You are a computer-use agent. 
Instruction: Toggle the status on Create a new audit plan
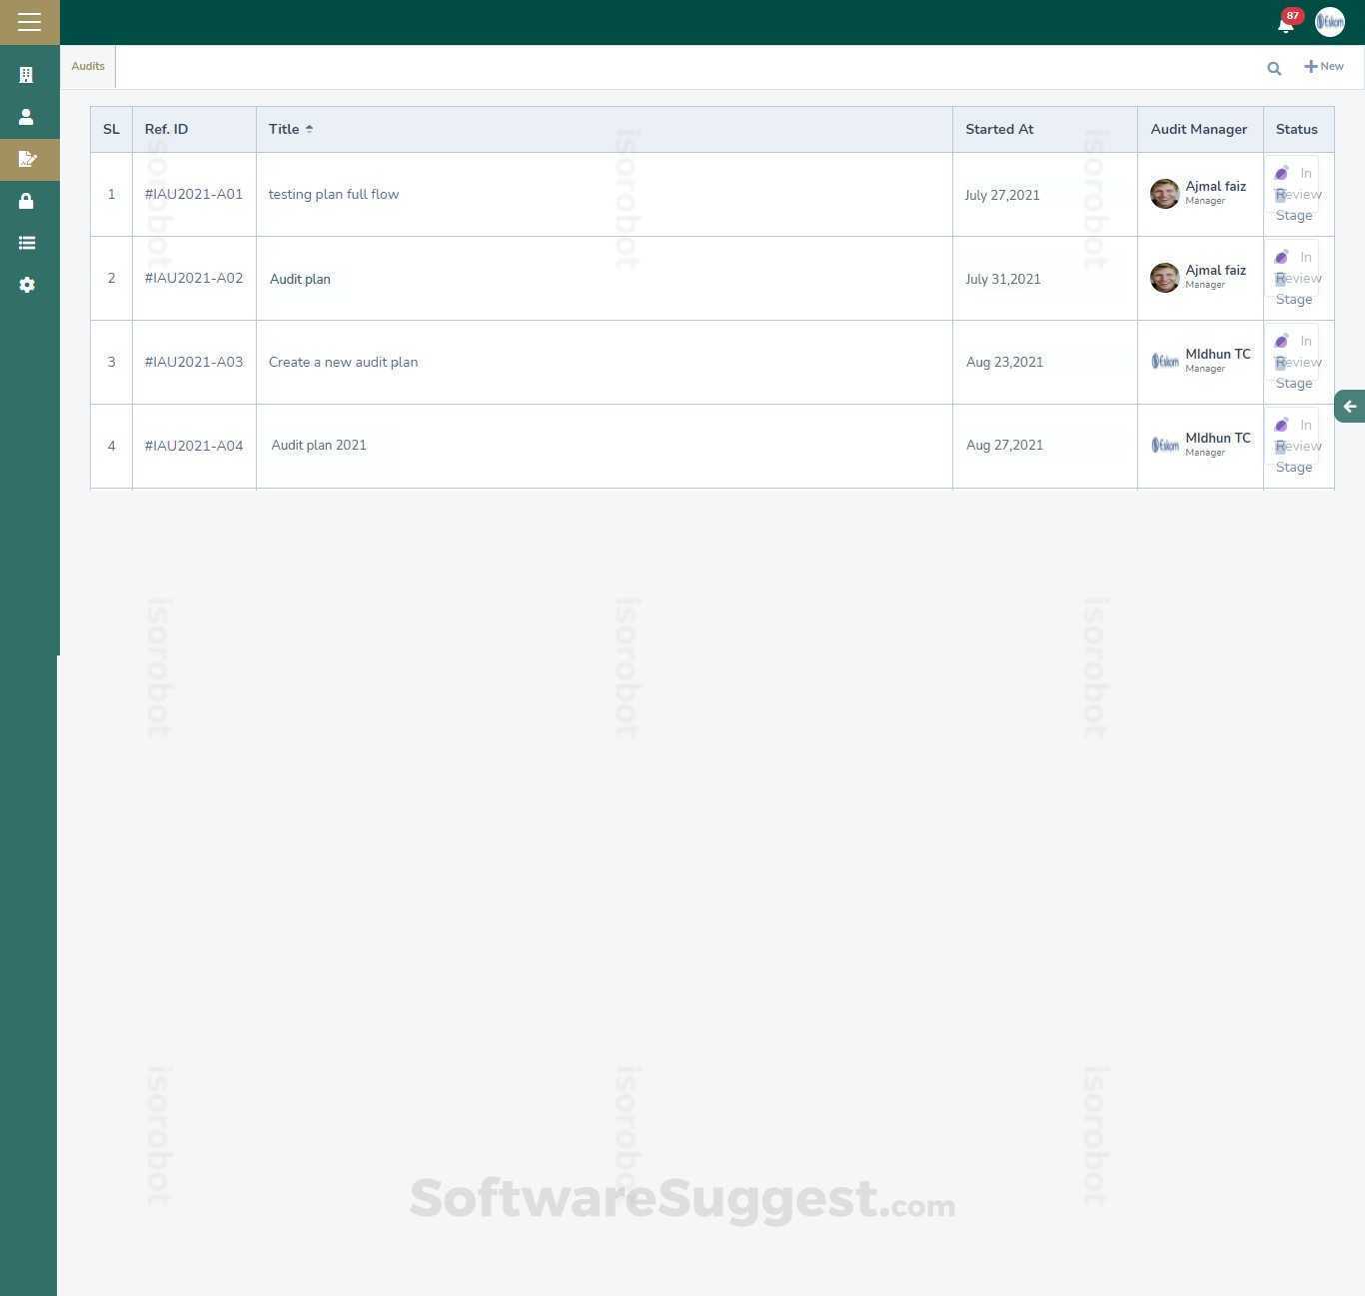pyautogui.click(x=1296, y=362)
